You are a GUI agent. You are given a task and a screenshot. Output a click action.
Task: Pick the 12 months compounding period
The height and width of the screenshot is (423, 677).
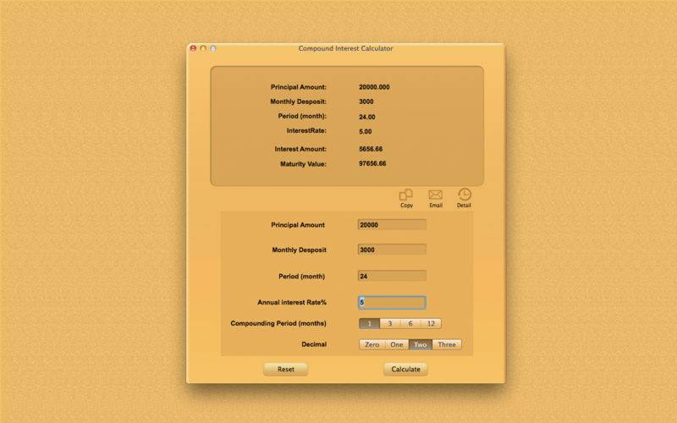click(x=432, y=323)
